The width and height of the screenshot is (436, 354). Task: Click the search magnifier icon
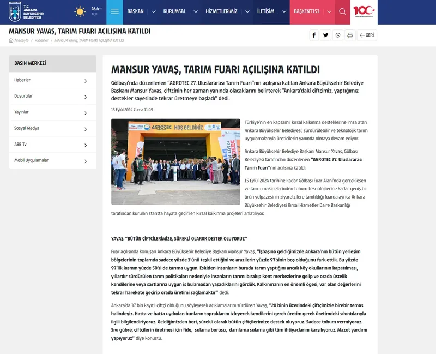pos(342,11)
